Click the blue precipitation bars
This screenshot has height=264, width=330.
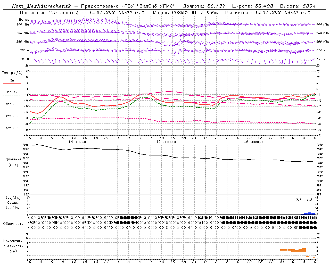[x=308, y=213]
